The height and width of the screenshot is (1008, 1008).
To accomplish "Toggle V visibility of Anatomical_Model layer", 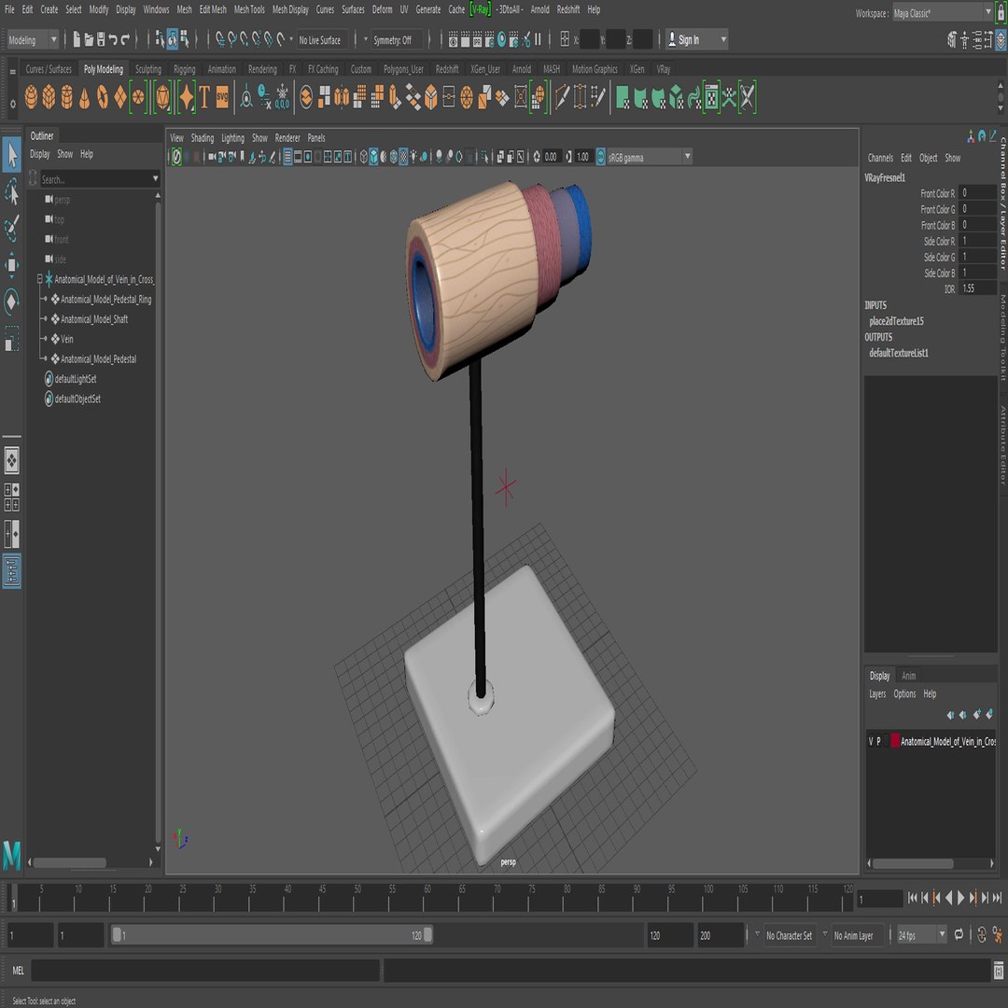I will pyautogui.click(x=871, y=741).
